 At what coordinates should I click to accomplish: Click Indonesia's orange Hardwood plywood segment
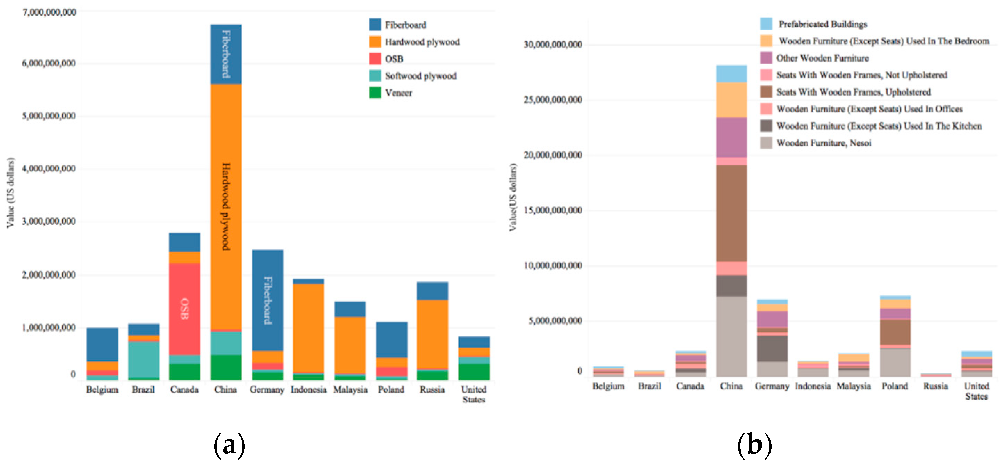coord(309,328)
